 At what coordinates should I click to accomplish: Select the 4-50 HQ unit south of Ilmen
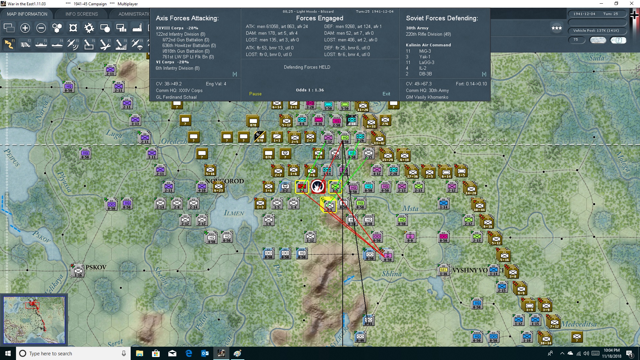pyautogui.click(x=211, y=237)
